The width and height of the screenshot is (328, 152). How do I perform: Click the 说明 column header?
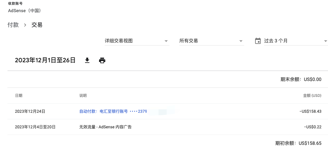click(83, 96)
